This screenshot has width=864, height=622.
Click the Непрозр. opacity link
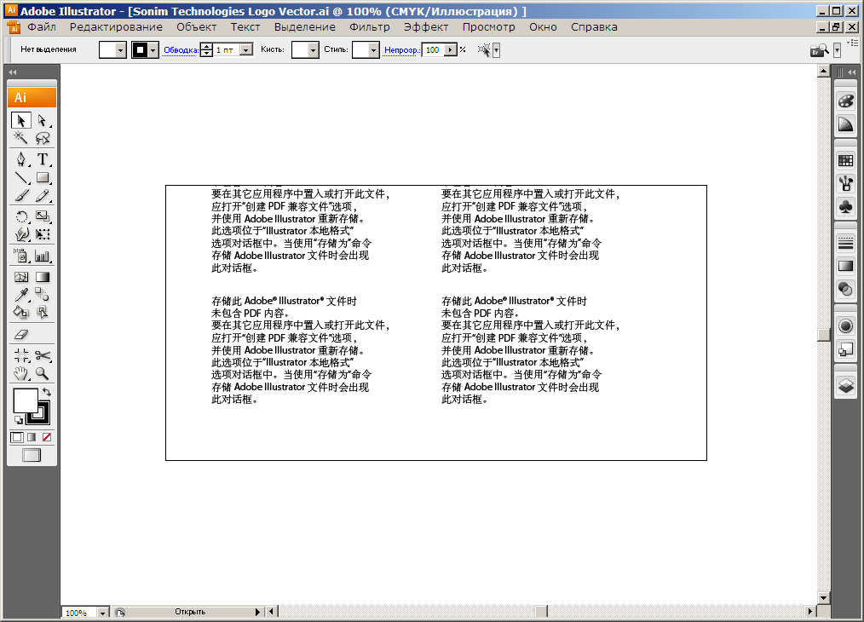point(402,50)
